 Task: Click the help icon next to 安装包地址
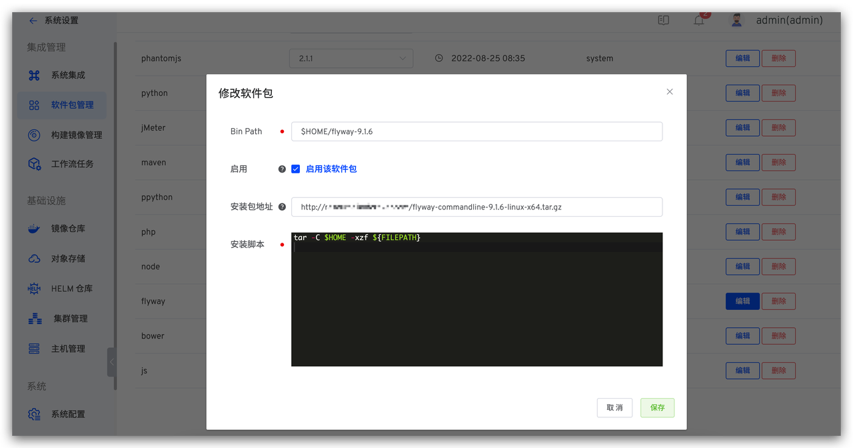tap(282, 207)
